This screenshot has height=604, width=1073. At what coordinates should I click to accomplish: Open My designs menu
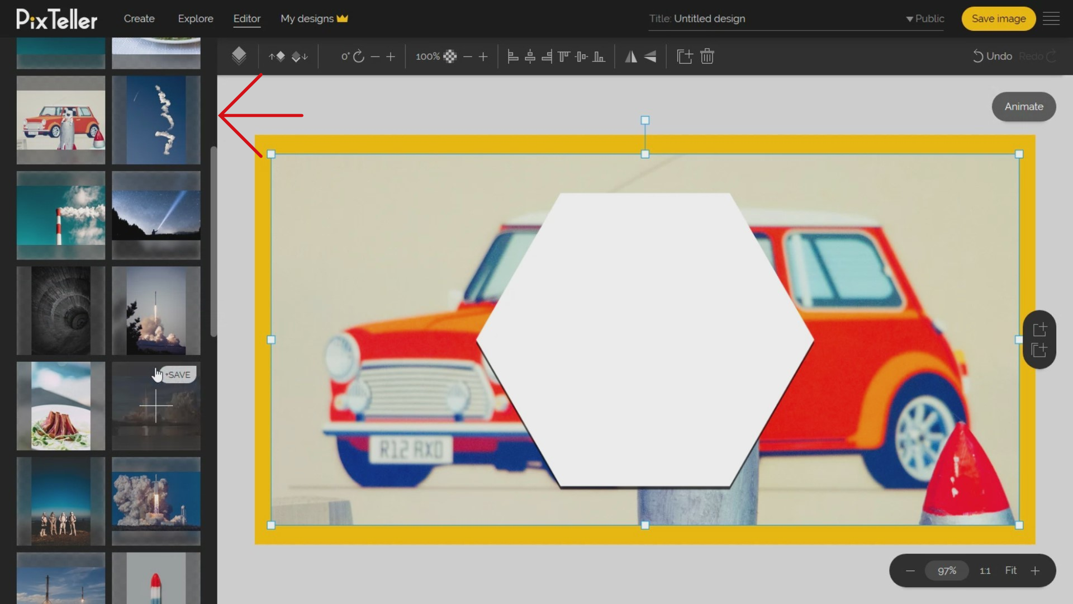[314, 18]
